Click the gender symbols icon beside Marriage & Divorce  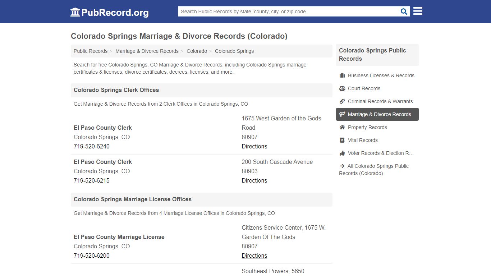pos(342,114)
